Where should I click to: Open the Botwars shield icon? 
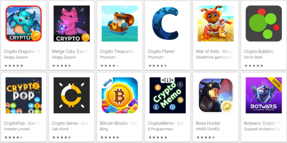(x=264, y=95)
